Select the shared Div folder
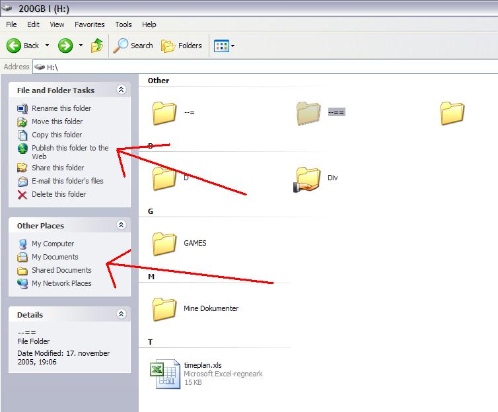 tap(307, 179)
